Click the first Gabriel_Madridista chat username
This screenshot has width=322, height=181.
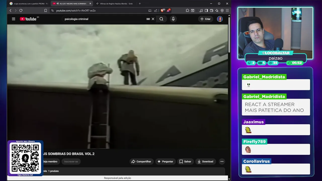coord(264,77)
